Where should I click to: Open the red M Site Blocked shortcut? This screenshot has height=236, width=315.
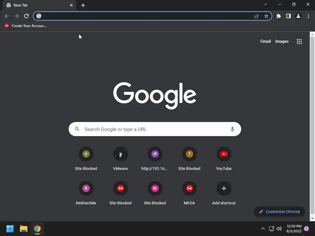(x=121, y=193)
